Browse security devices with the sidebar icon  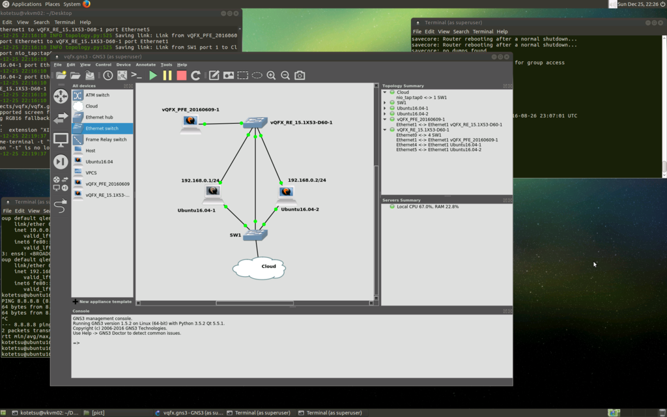pos(61,162)
